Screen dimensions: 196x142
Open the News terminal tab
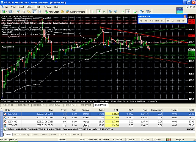[35, 134]
